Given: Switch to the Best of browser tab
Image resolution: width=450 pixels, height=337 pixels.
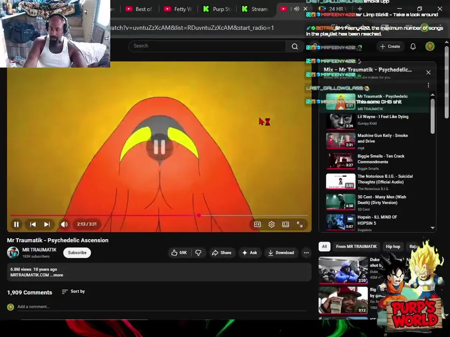Looking at the screenshot, I should click(x=140, y=9).
